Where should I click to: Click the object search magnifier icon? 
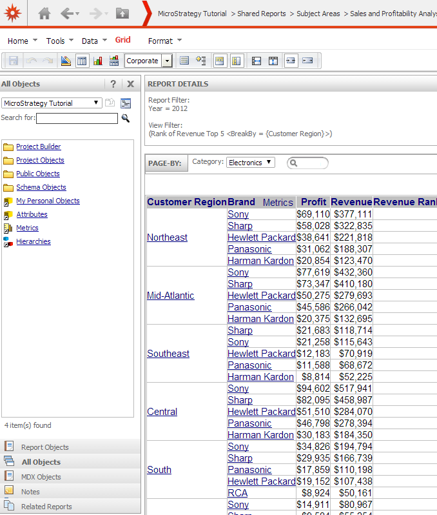(126, 118)
